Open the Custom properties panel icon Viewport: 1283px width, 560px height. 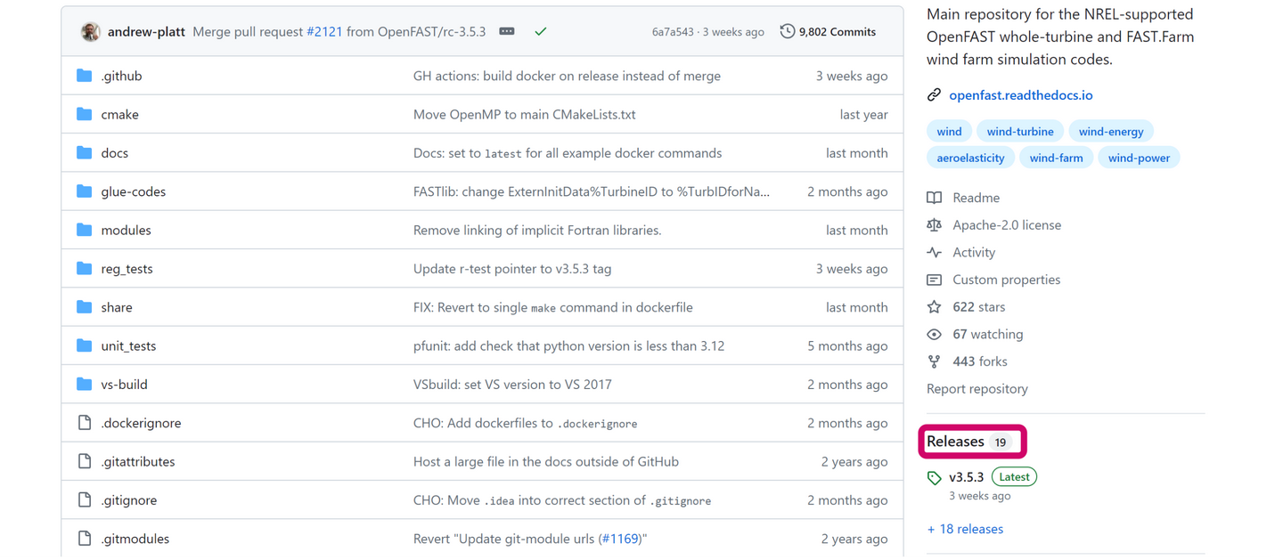[933, 280]
